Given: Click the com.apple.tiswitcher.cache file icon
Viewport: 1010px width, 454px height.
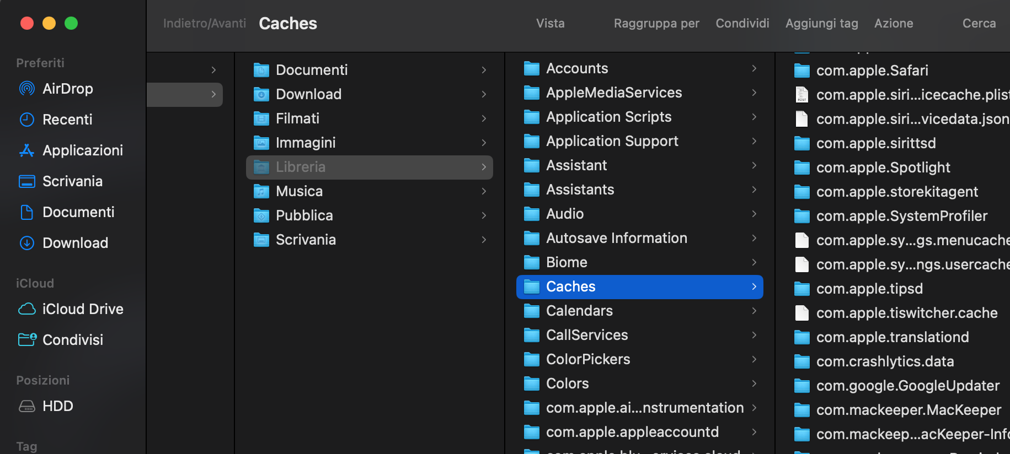Looking at the screenshot, I should 801,313.
